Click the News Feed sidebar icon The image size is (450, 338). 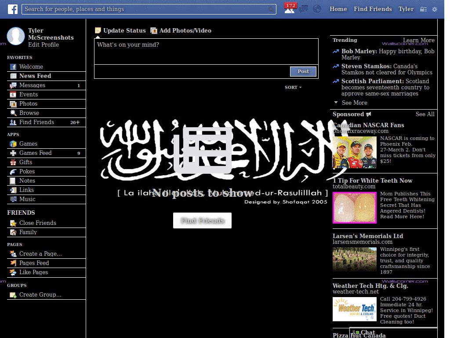coord(13,76)
